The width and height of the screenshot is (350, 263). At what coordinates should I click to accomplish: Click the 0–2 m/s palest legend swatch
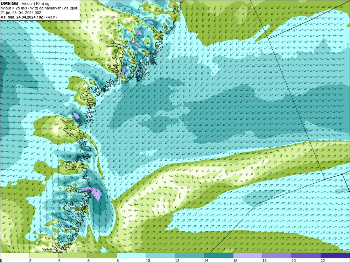pyautogui.click(x=14, y=255)
